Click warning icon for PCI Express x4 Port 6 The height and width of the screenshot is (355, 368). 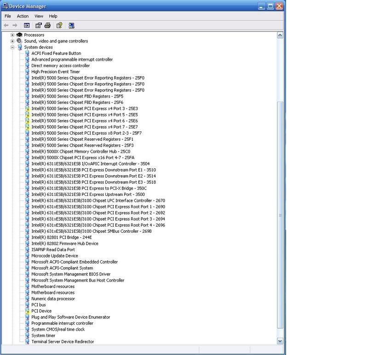pyautogui.click(x=27, y=121)
